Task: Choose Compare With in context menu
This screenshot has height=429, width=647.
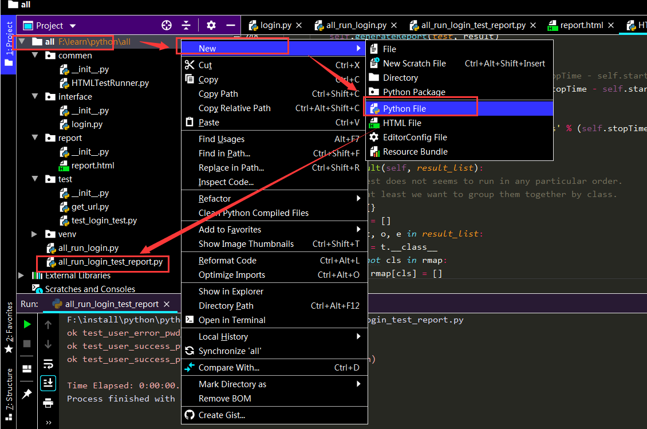Action: click(x=274, y=368)
